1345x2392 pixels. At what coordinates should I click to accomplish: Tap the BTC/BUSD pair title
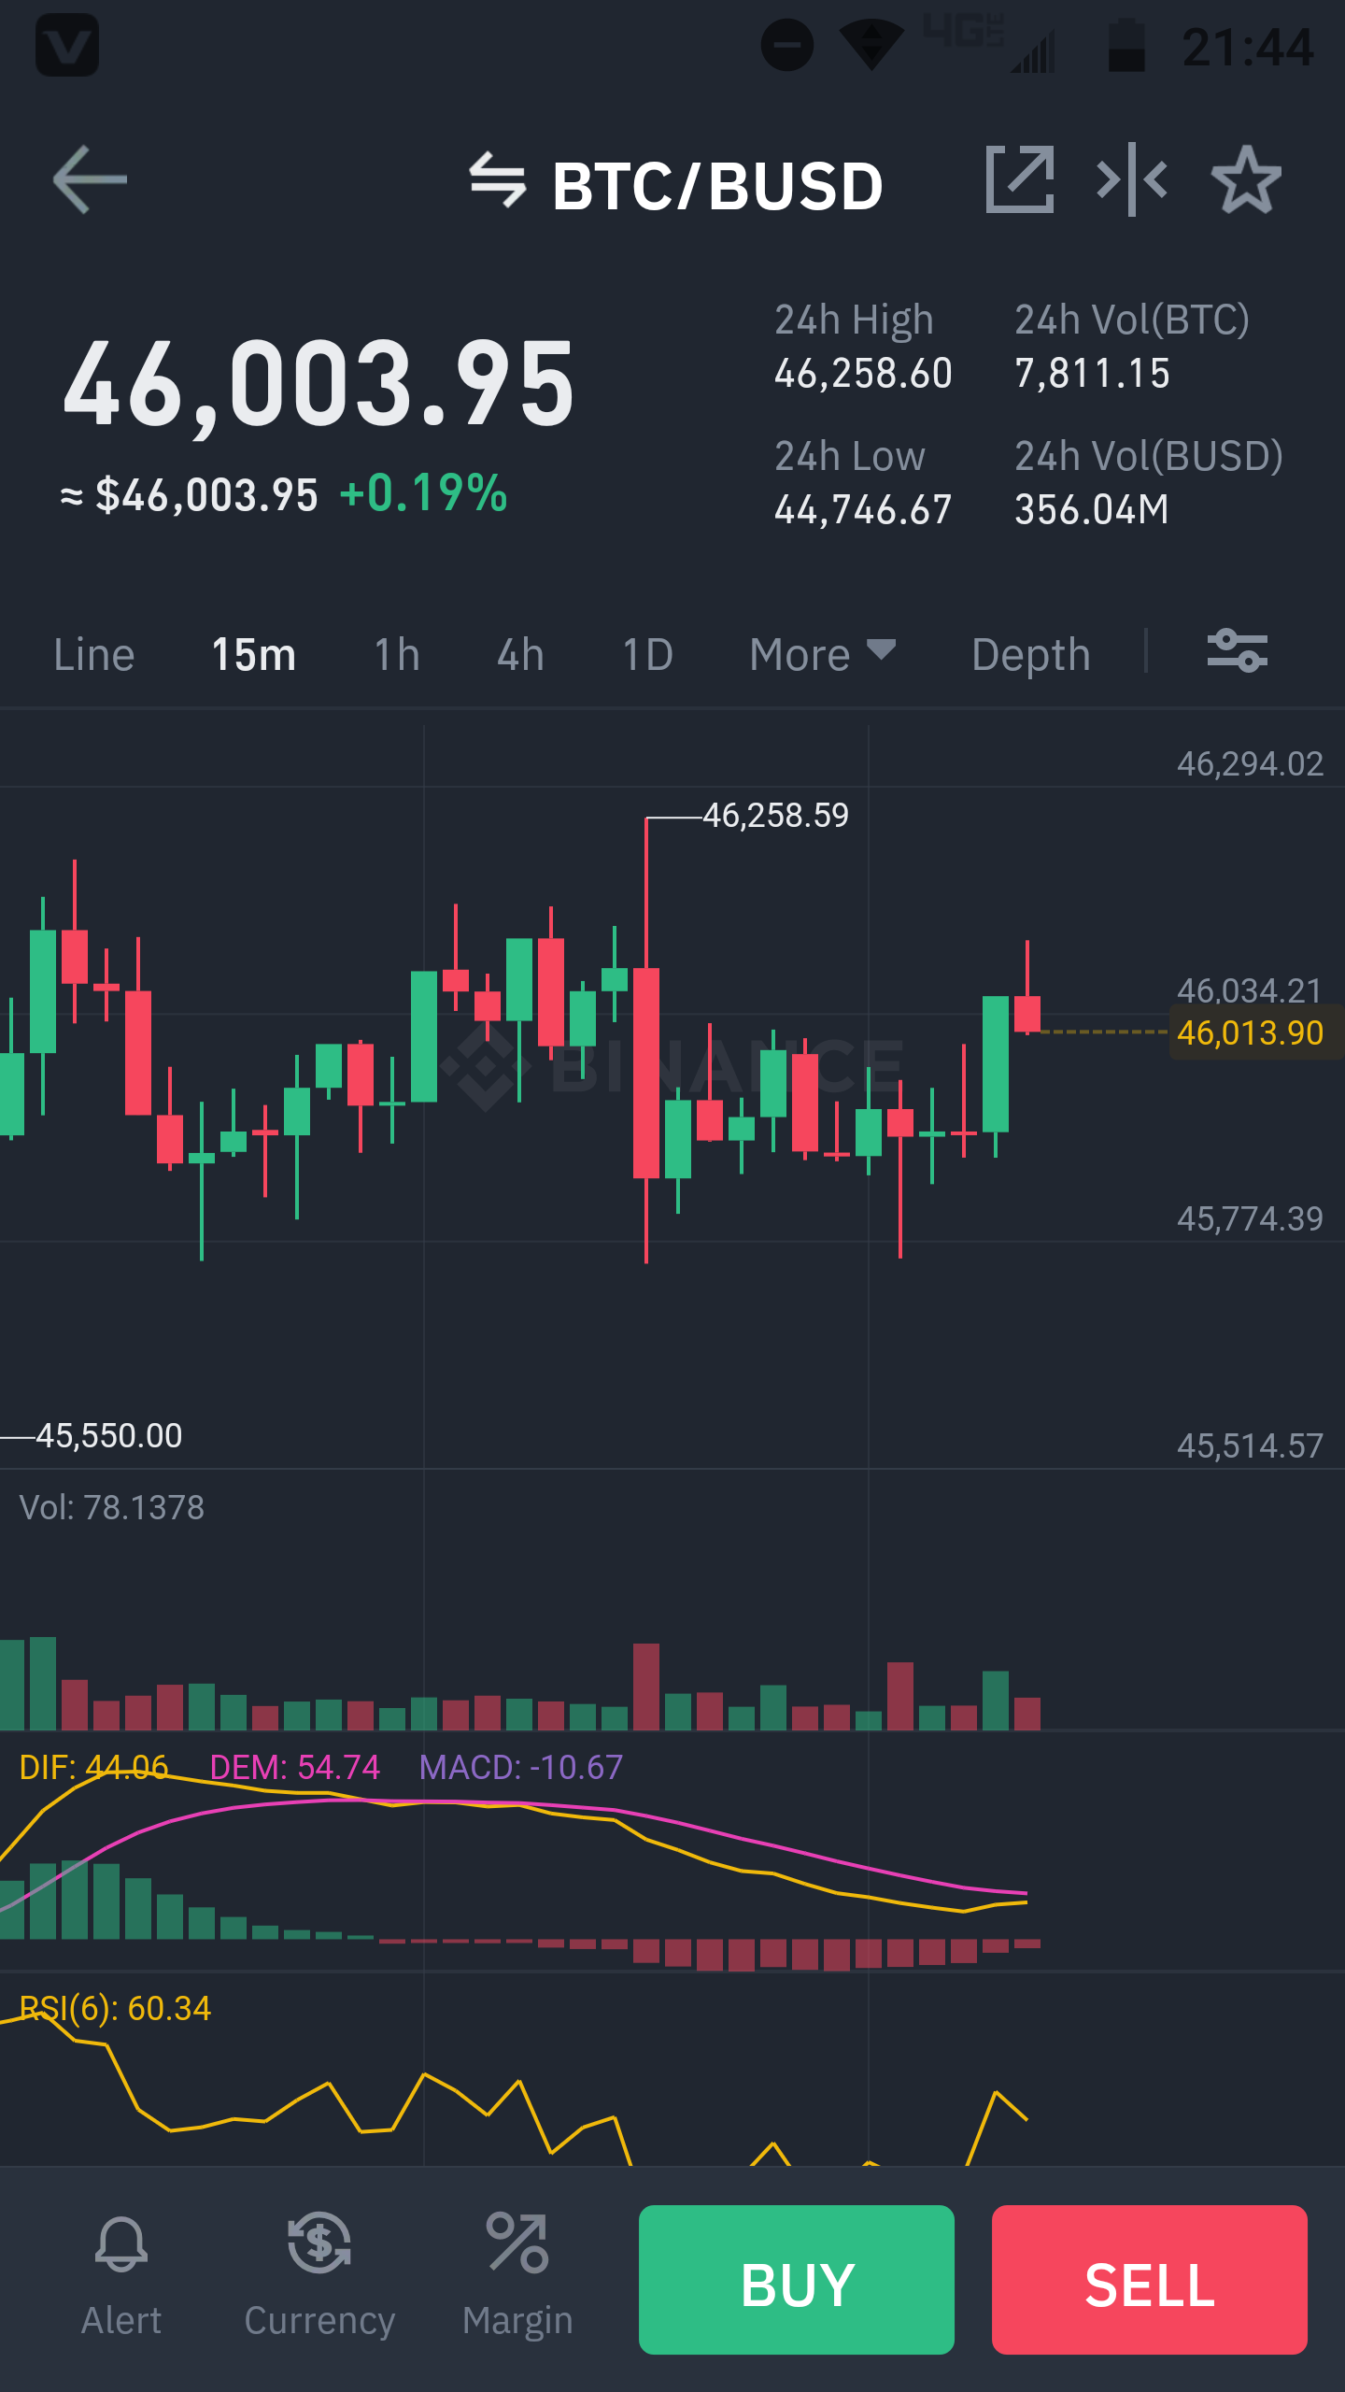tap(716, 185)
